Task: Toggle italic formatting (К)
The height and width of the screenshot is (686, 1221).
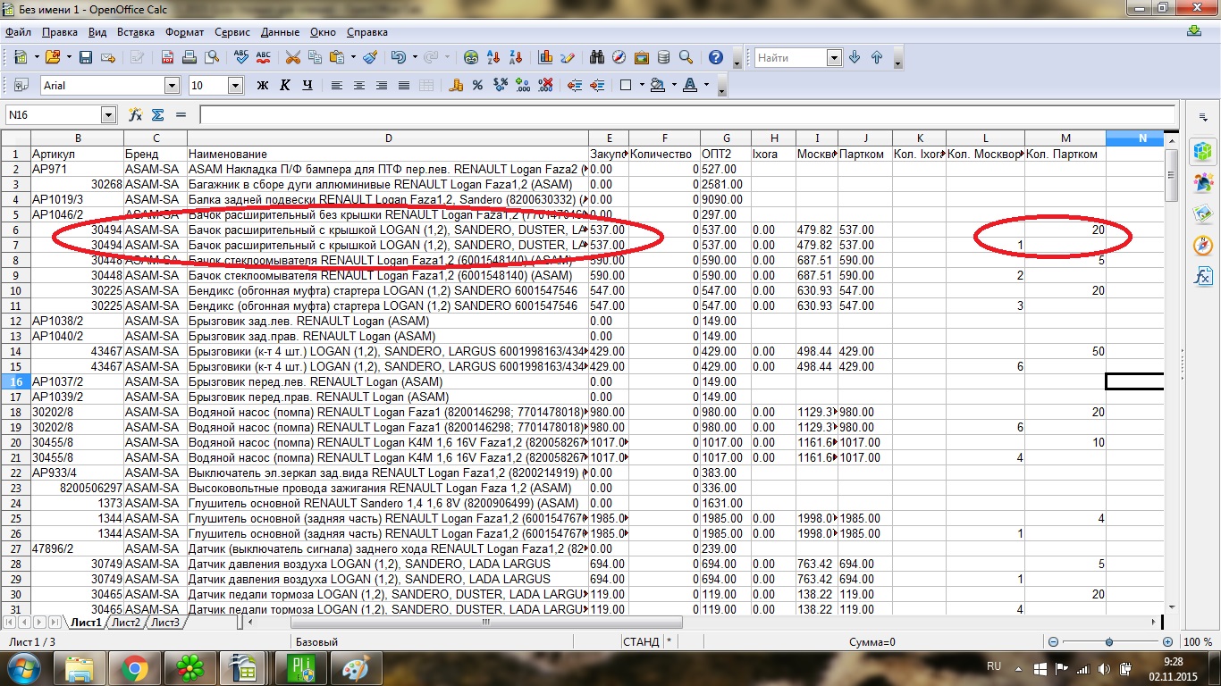Action: click(x=285, y=85)
